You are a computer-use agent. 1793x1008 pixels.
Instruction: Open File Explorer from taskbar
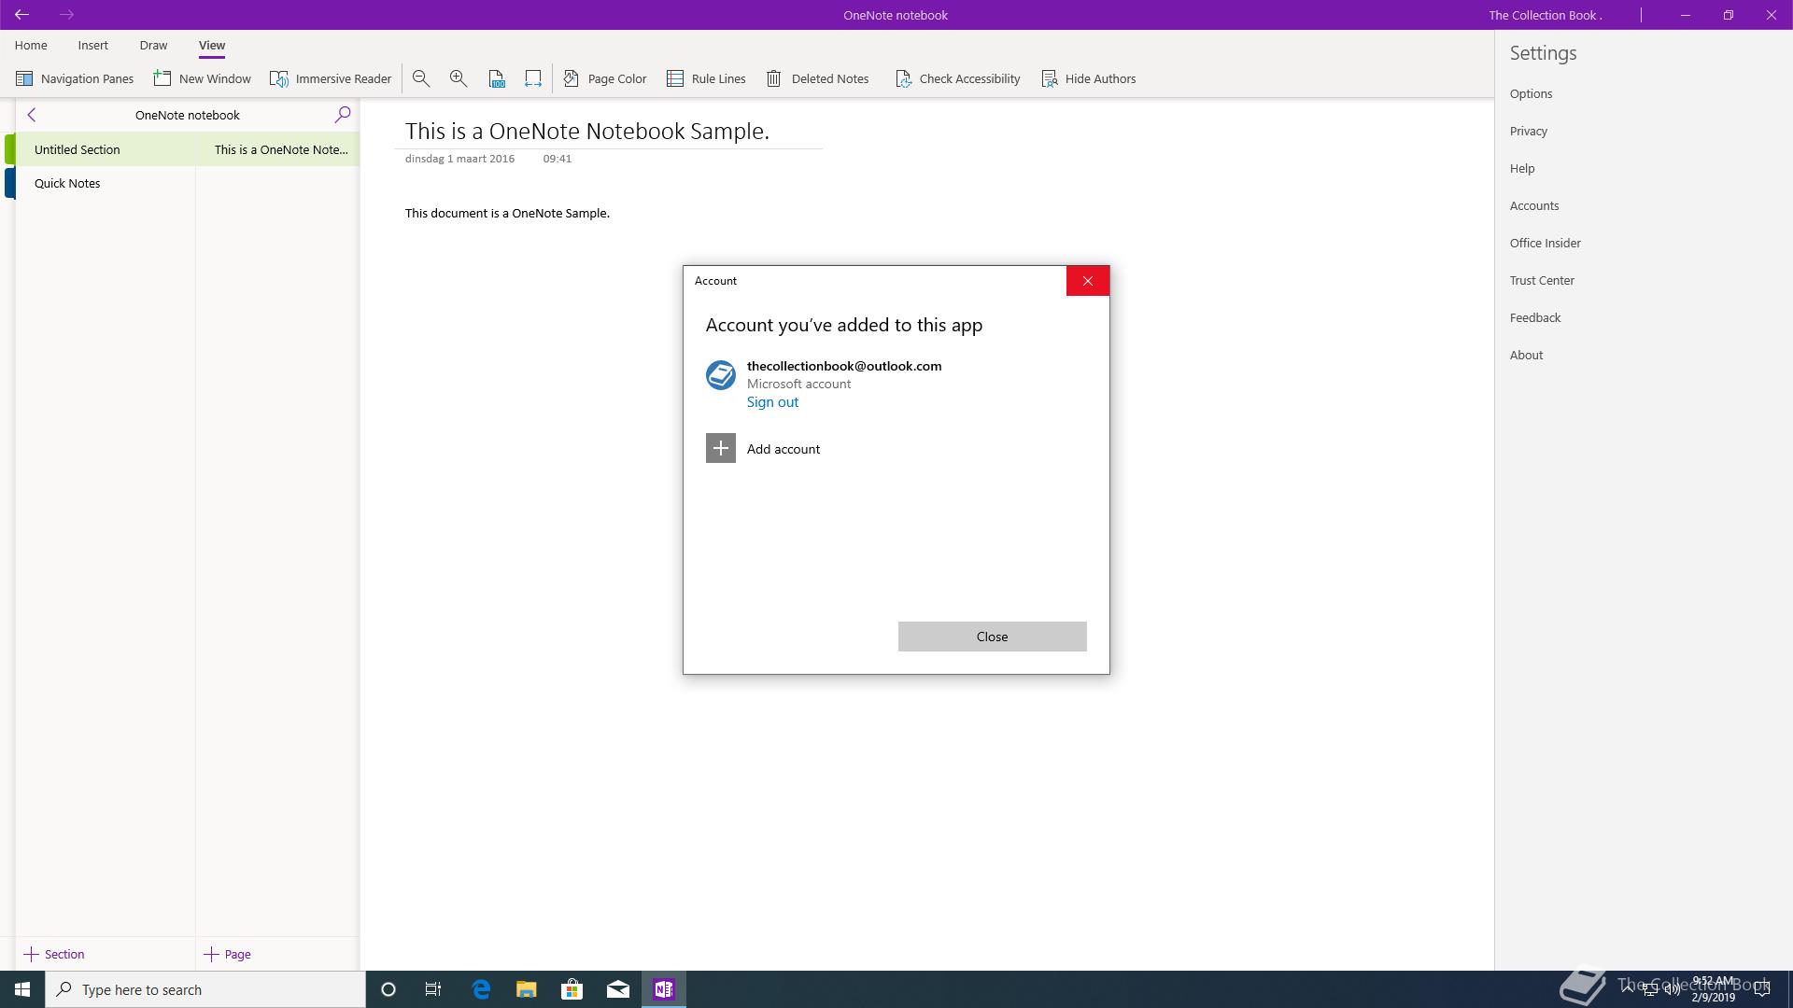click(527, 989)
